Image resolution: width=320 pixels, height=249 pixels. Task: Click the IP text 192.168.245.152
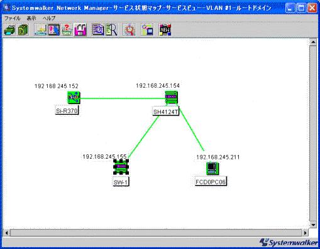click(57, 86)
